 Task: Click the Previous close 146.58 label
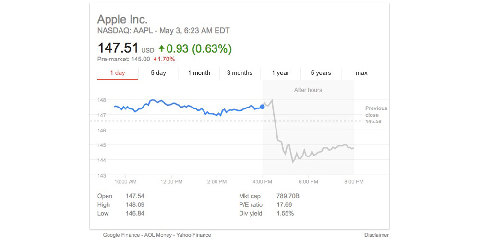point(376,115)
